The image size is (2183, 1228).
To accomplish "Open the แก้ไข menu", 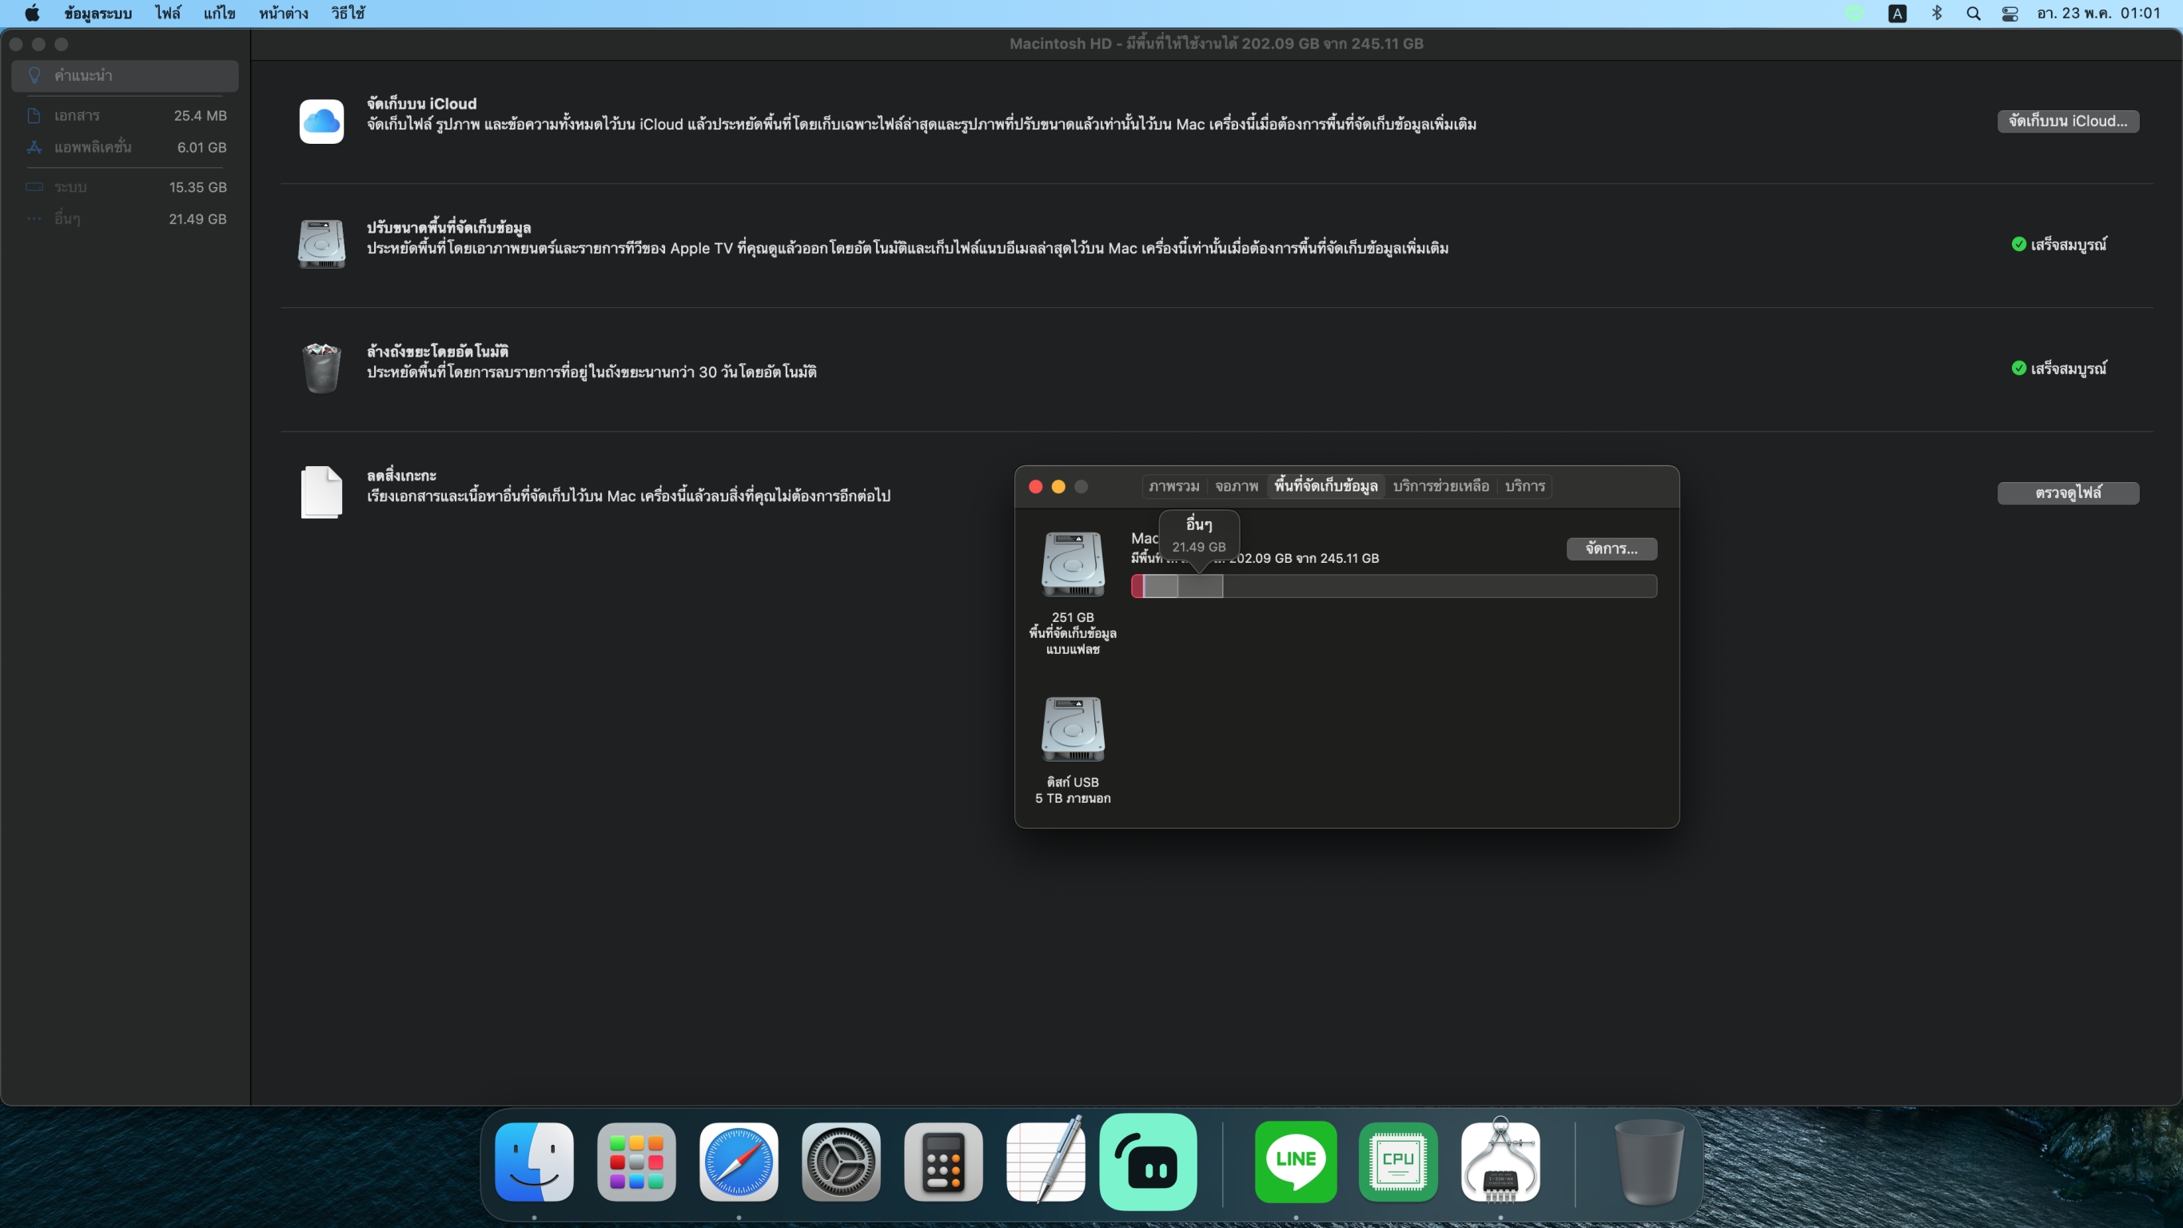I will [x=220, y=14].
